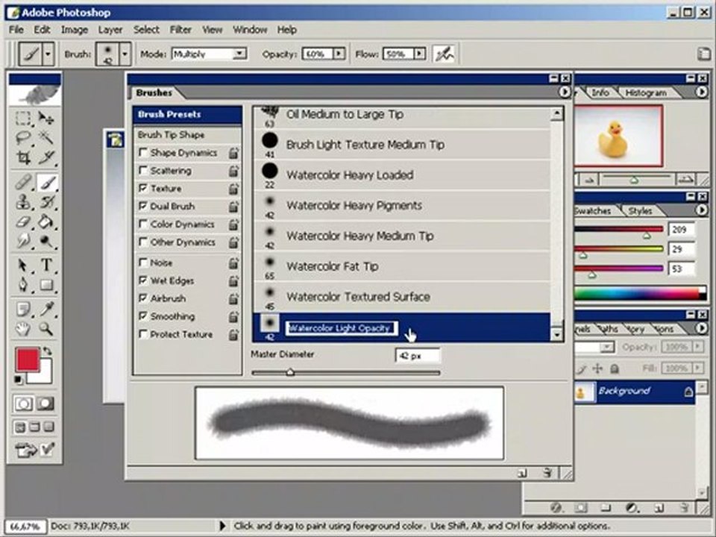Open the Color palette flyout menu
716x537 pixels.
click(x=702, y=210)
